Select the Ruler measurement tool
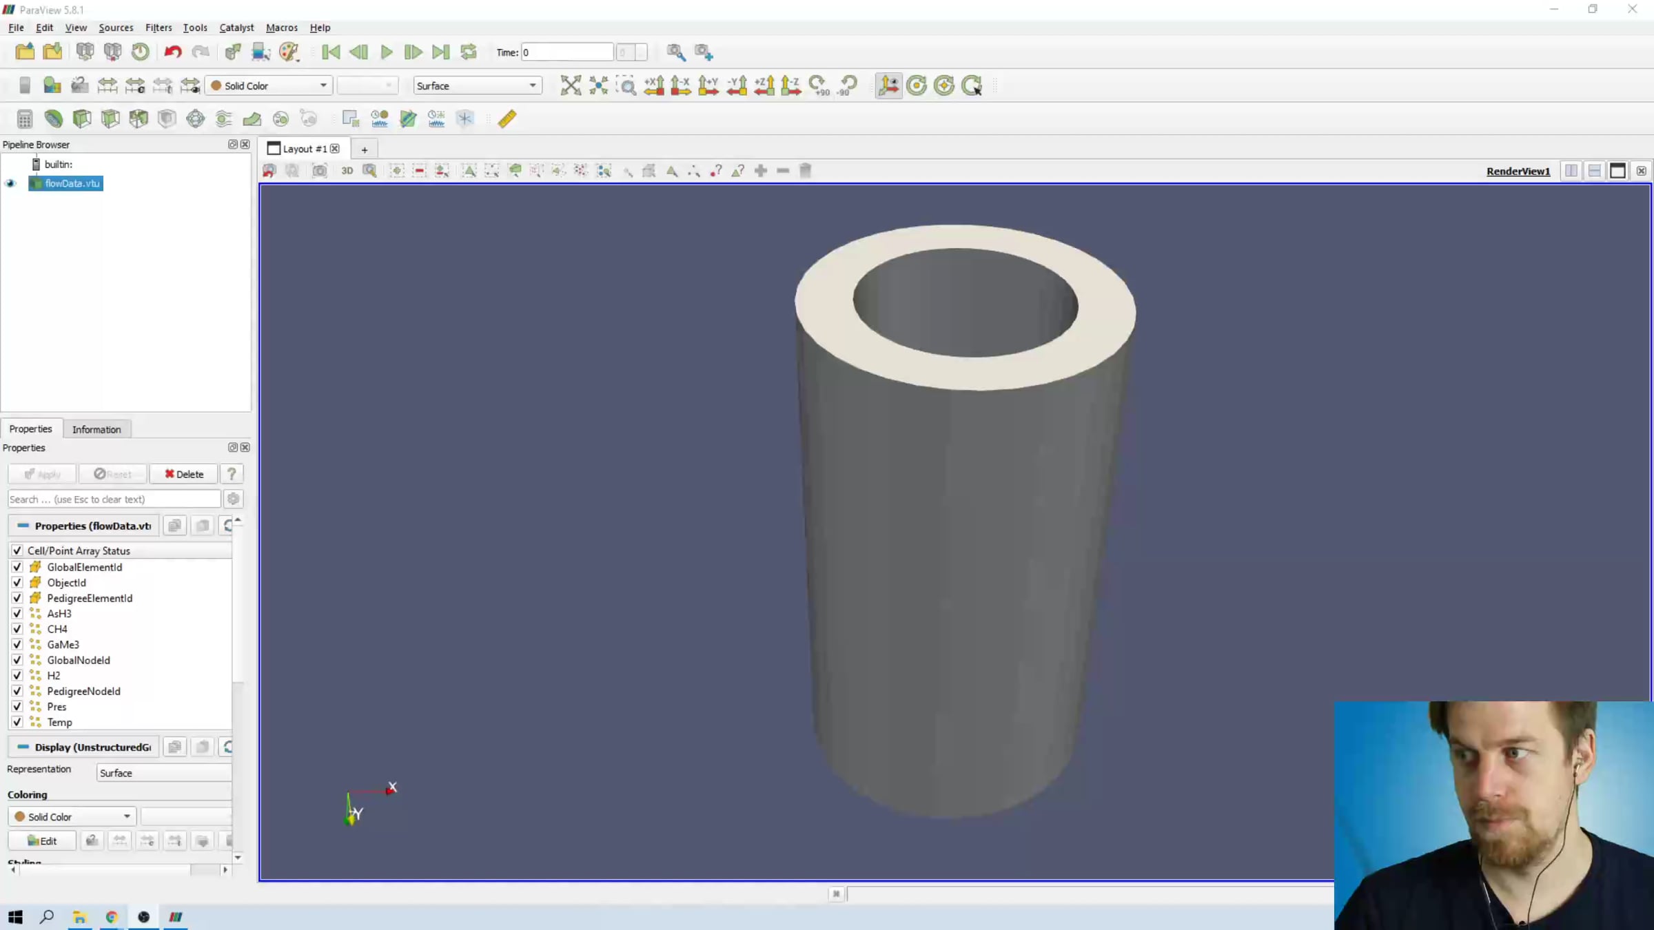This screenshot has width=1654, height=930. (507, 119)
